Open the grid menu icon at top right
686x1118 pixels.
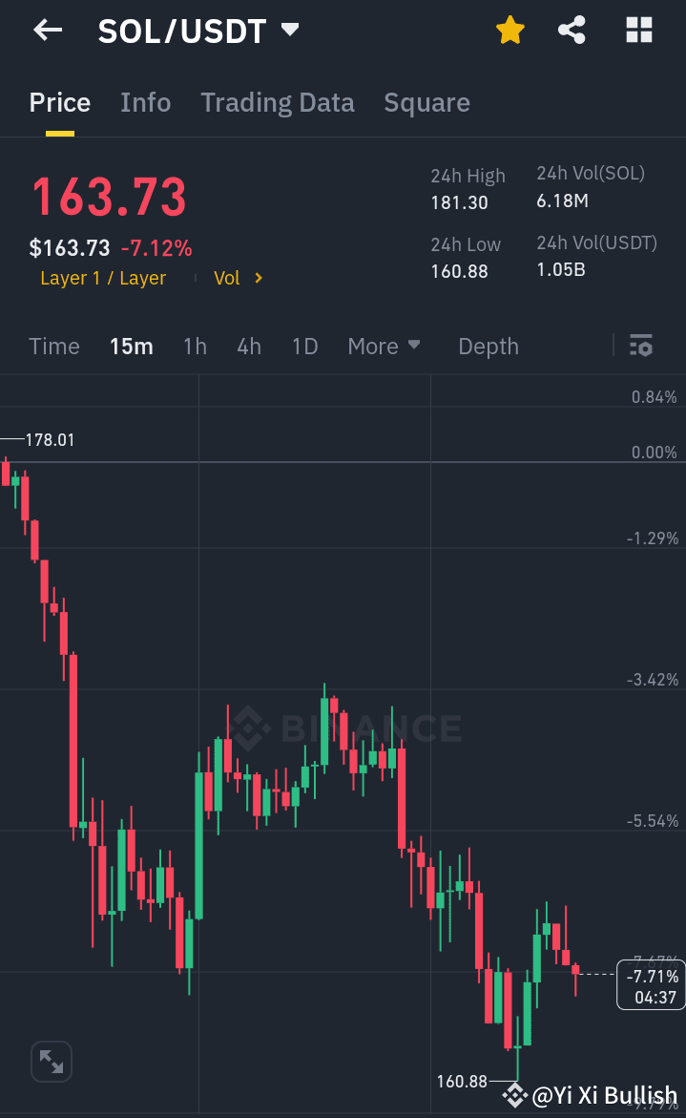637,30
